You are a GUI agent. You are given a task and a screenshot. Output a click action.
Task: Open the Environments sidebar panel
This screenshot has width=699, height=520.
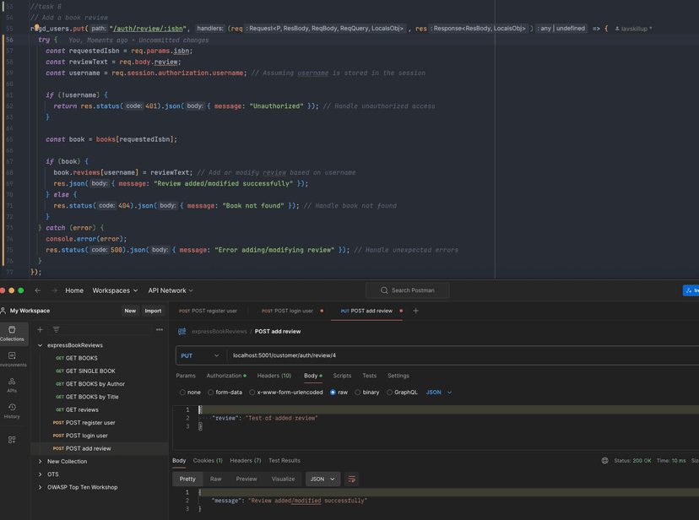[12, 360]
